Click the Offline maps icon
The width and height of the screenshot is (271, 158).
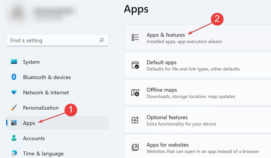pos(135,93)
